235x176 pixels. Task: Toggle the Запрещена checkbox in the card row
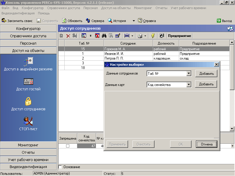coord(68,146)
